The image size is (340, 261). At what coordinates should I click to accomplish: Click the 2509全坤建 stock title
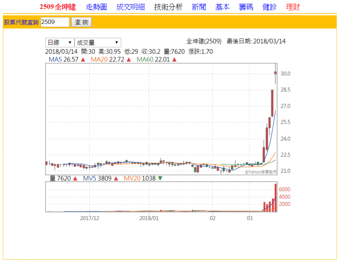[x=58, y=7]
